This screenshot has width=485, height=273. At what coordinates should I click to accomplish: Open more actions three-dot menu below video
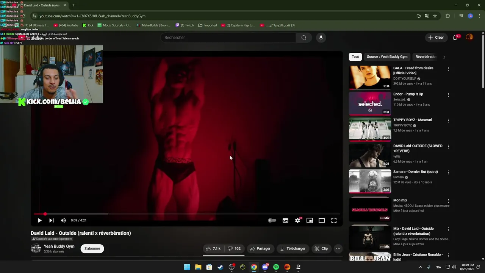(338, 249)
